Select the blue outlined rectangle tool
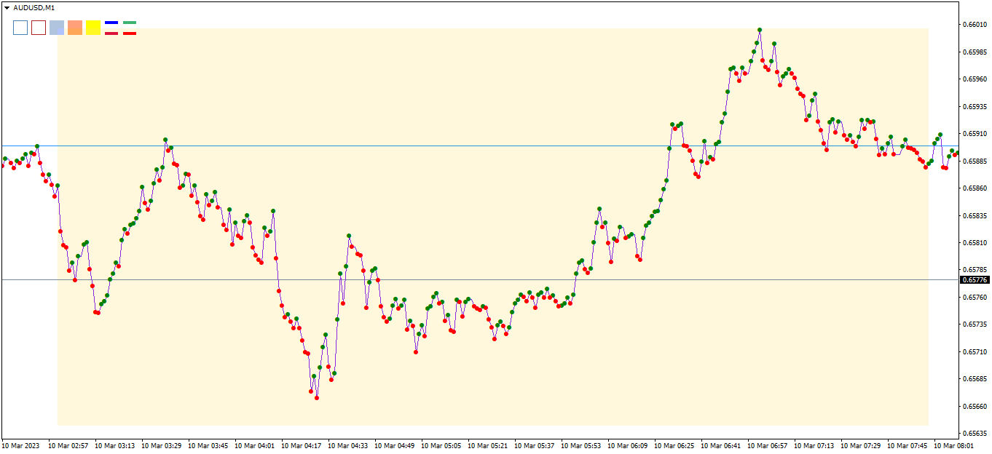The height and width of the screenshot is (454, 992). tap(20, 28)
